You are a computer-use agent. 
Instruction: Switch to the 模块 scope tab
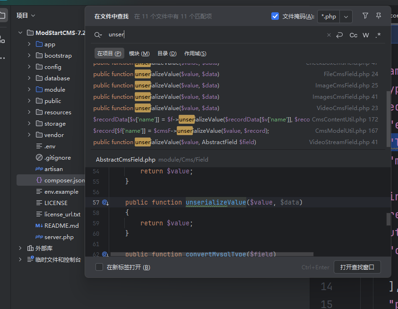click(139, 53)
